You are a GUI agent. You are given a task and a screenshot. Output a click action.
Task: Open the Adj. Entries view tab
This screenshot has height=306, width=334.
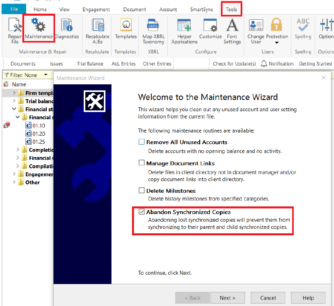[x=124, y=63]
